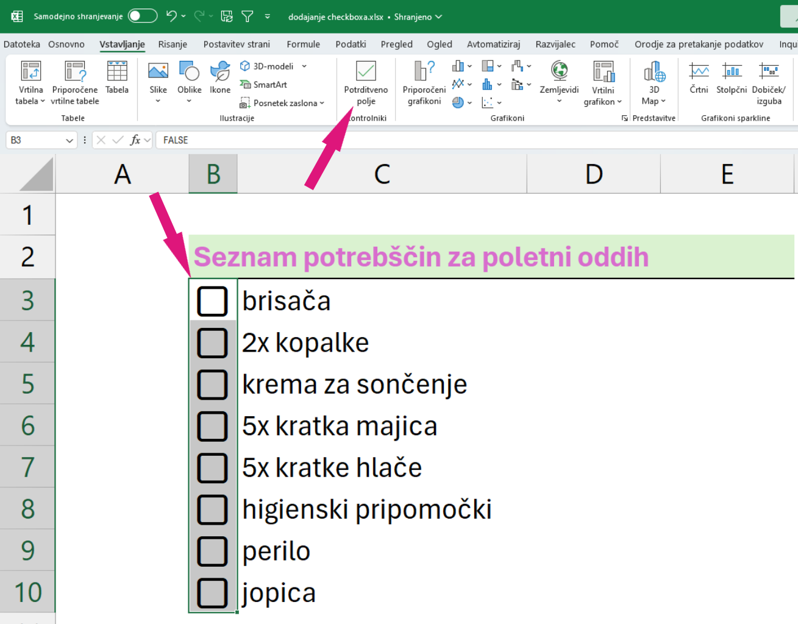Open the Slike pictures menu

(158, 83)
